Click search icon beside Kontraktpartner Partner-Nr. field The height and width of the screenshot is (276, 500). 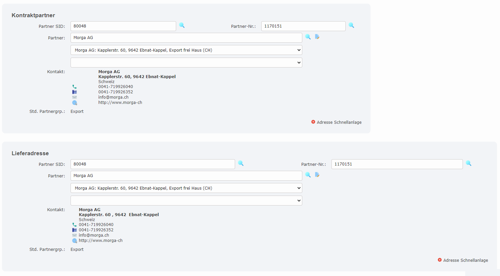tap(351, 25)
